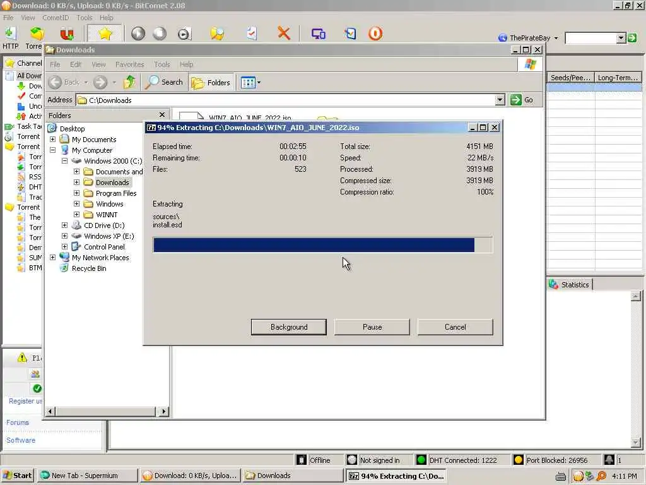Open ThePirateBay search engine dropdown
This screenshot has height=485, width=646.
[556, 38]
